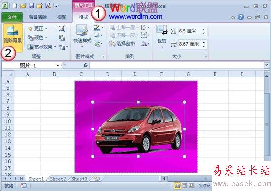Click the Compress Pictures icon
The width and height of the screenshot is (271, 191).
point(62,29)
